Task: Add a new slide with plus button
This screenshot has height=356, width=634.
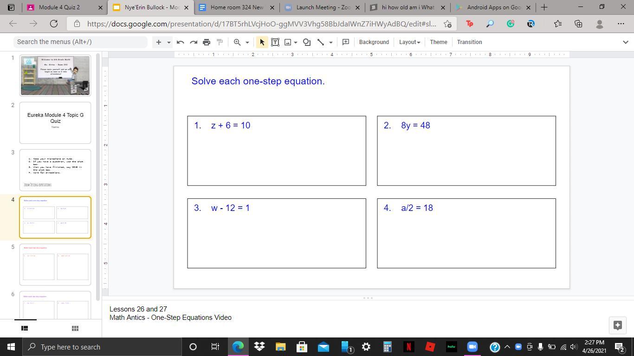Action: (x=158, y=42)
